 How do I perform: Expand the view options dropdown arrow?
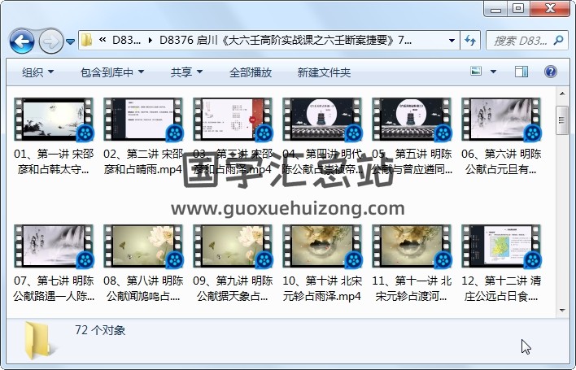coord(493,72)
